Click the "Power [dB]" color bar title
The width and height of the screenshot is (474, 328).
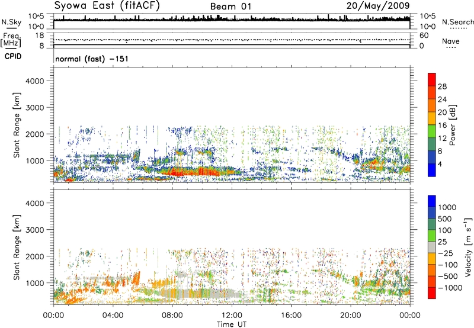click(x=453, y=125)
